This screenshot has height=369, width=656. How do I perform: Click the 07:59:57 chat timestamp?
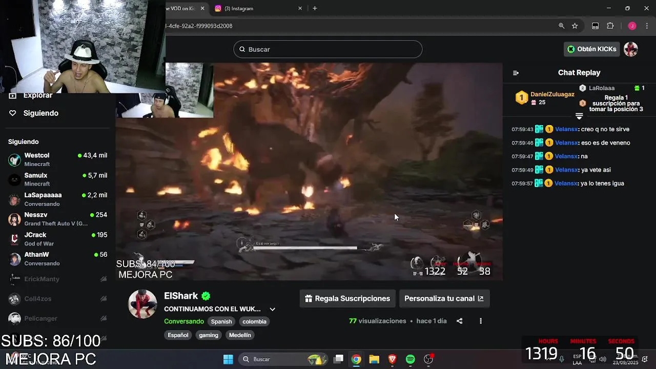(522, 183)
